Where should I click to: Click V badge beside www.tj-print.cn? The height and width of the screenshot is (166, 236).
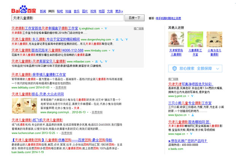coord(192,96)
